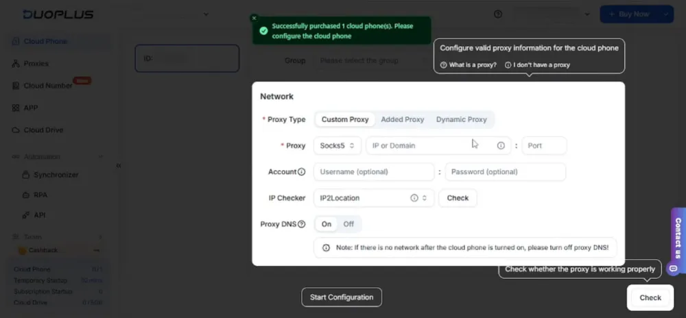Click the Proxies sidebar icon
The height and width of the screenshot is (318, 686).
(x=16, y=64)
